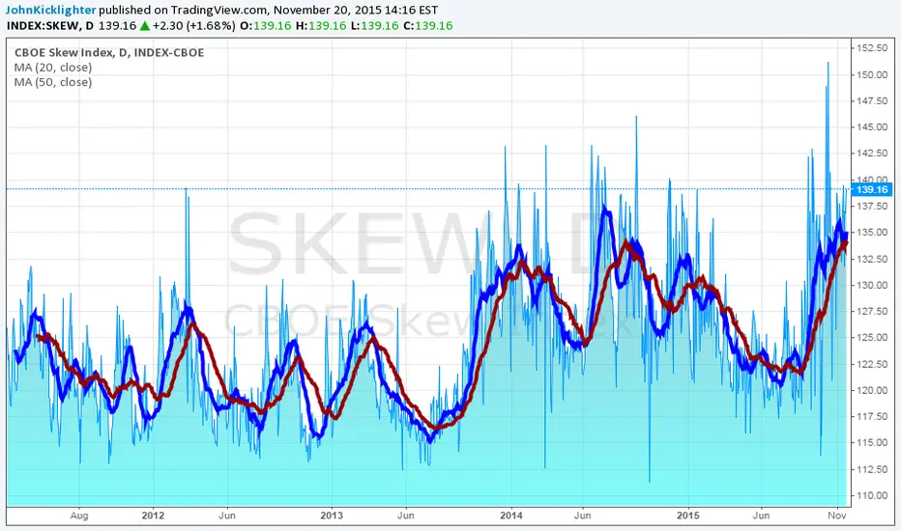Screen dimensions: 901x531
Task: Click the 115.00 price axis label
Action: click(872, 442)
